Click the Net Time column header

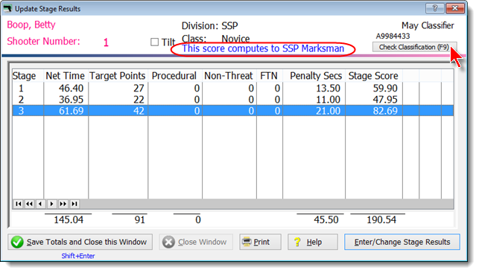65,76
